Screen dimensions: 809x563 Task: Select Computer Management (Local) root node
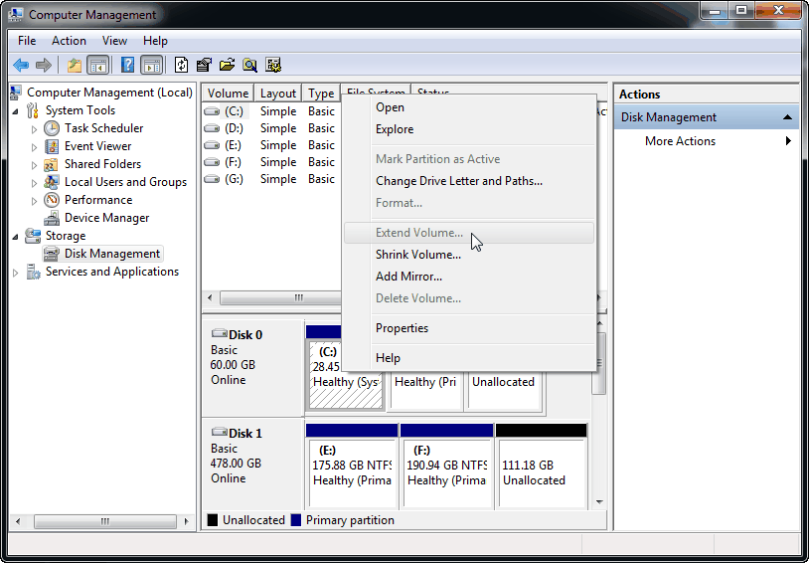click(109, 93)
